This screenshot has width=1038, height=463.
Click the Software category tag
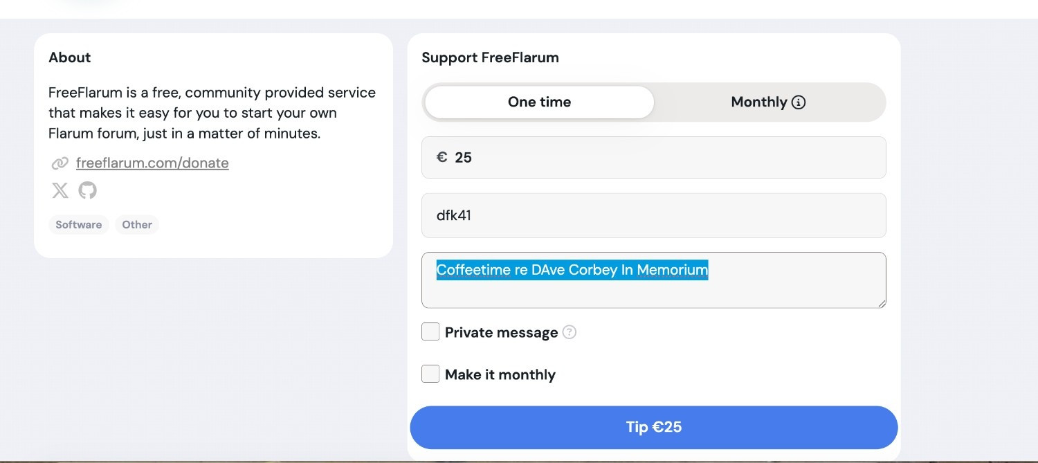(78, 225)
